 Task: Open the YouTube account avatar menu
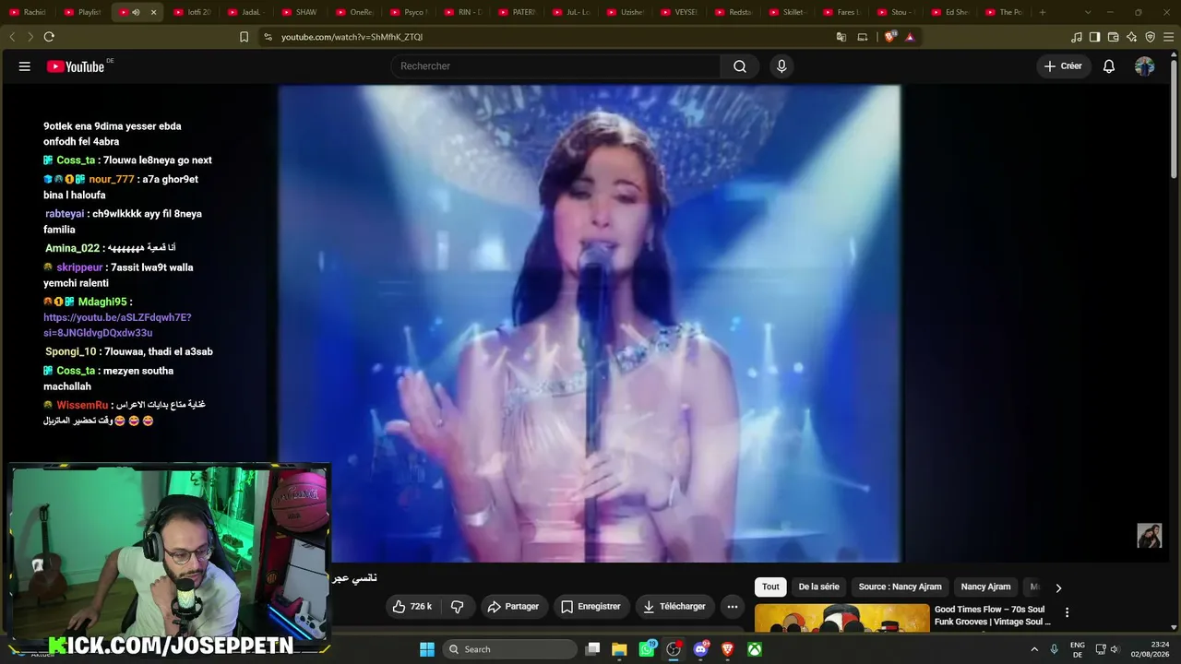point(1144,66)
